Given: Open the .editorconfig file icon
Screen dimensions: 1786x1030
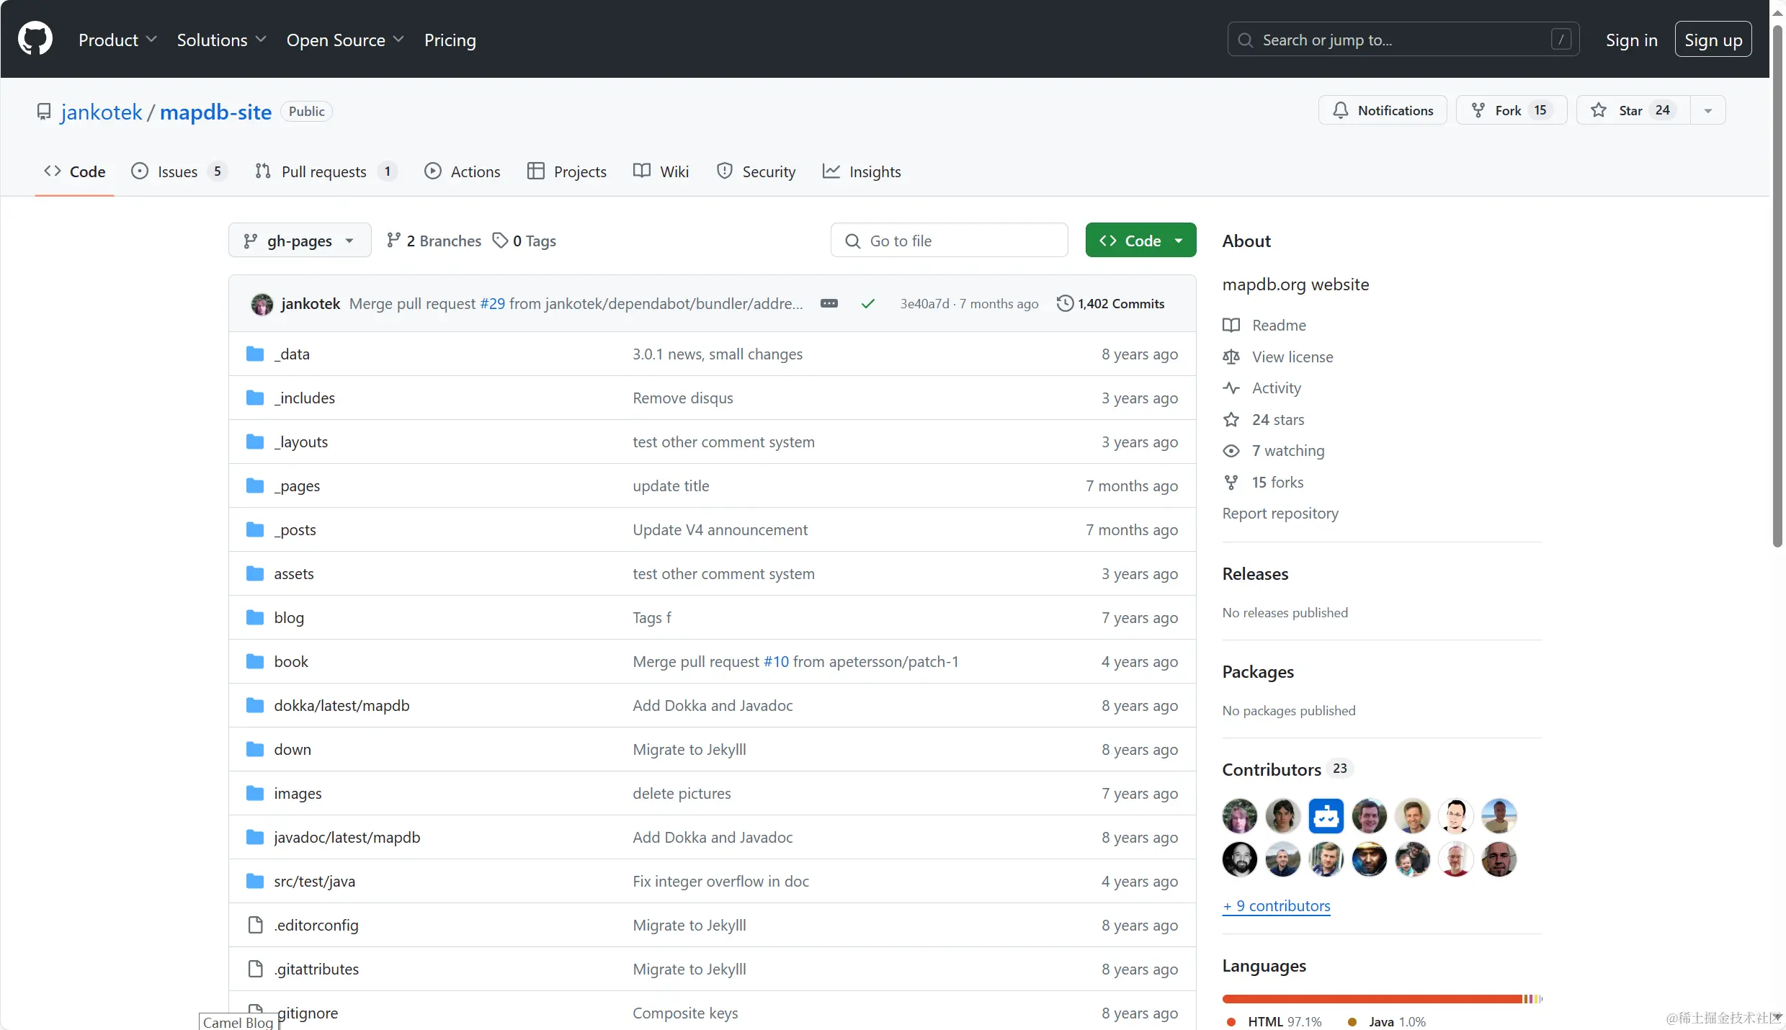Looking at the screenshot, I should point(255,925).
